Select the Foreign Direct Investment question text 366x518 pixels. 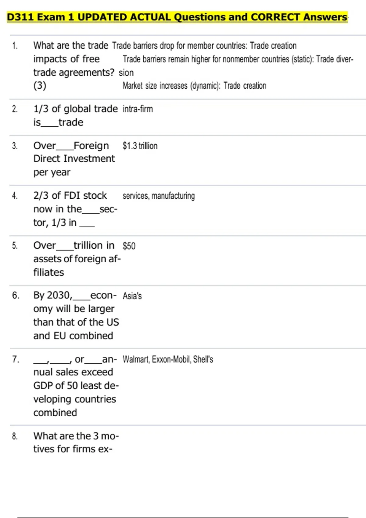[74, 159]
